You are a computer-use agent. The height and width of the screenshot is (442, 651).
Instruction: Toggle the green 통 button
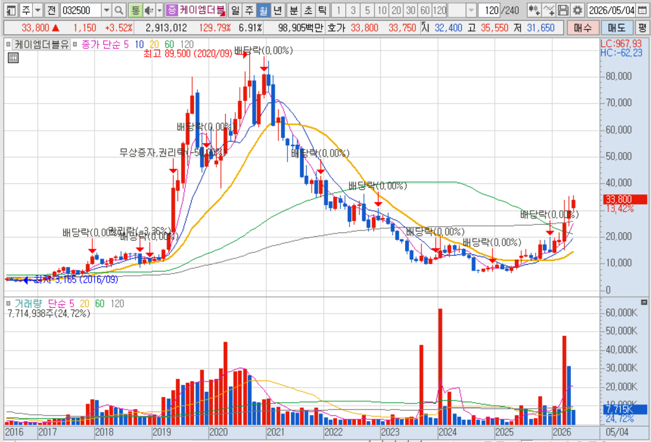point(135,10)
